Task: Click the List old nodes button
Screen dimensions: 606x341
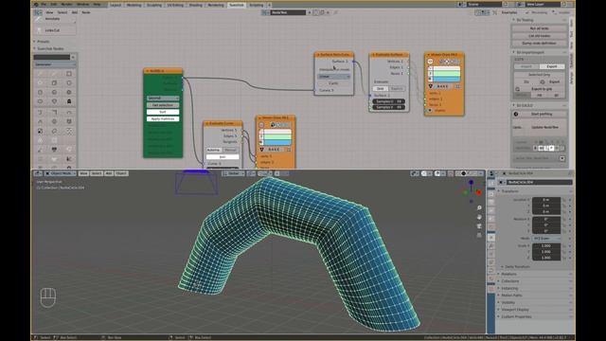Action: [x=539, y=36]
